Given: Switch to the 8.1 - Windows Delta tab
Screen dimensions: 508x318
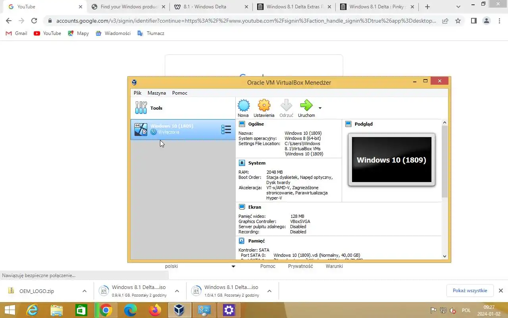Looking at the screenshot, I should [x=210, y=7].
